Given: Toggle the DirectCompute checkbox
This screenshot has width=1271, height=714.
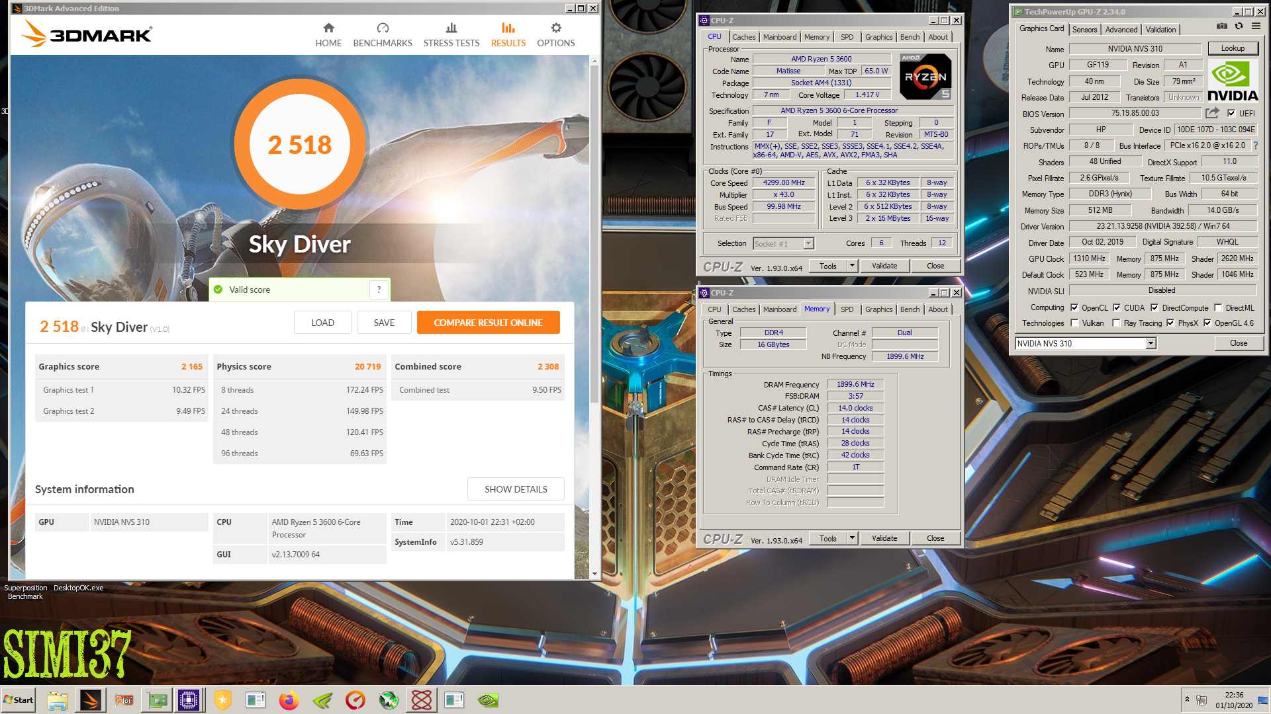Looking at the screenshot, I should (1154, 307).
